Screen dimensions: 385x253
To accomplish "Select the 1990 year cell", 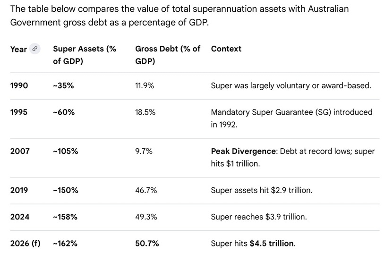I will point(19,85).
